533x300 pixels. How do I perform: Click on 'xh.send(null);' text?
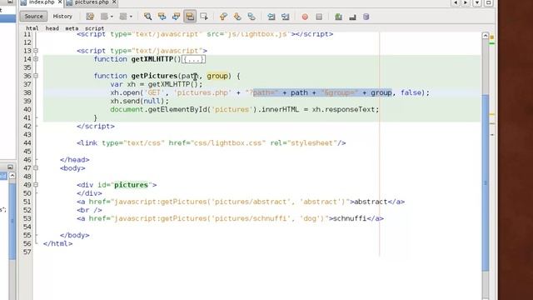(x=139, y=101)
